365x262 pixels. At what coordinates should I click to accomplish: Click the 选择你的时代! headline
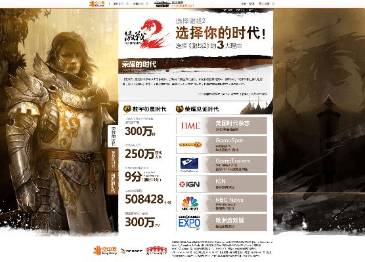pos(220,33)
